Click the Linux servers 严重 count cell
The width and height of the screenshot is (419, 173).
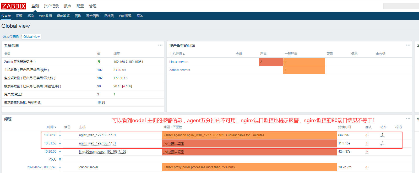click(271, 62)
